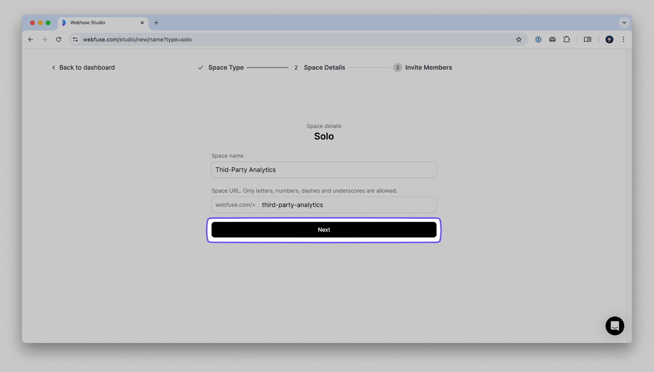
Task: Open the tab search chevron
Action: tap(623, 22)
